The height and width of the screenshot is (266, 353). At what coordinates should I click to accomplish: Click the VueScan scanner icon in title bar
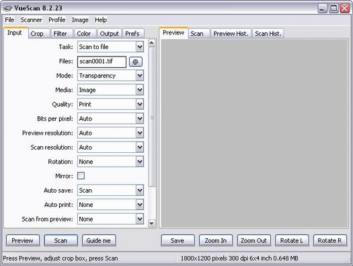(x=7, y=8)
